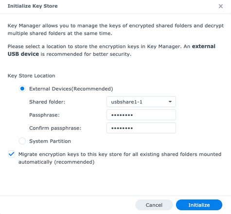Focus the Confirm passphrase input field
Viewport: 231px width, 214px height.
pos(141,128)
